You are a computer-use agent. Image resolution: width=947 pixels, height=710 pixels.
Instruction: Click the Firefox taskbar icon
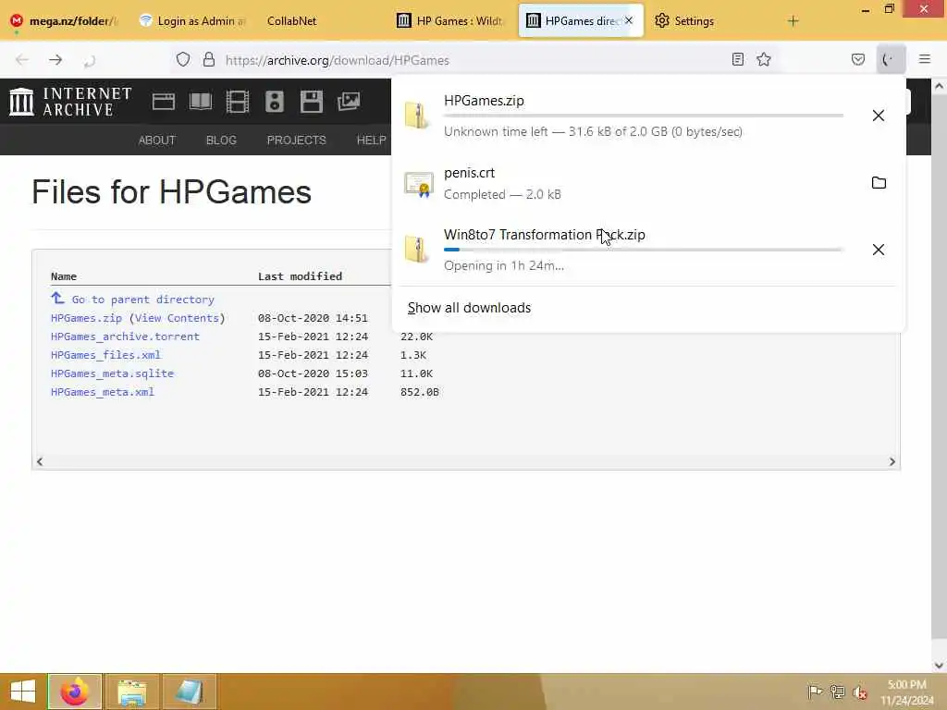click(75, 692)
